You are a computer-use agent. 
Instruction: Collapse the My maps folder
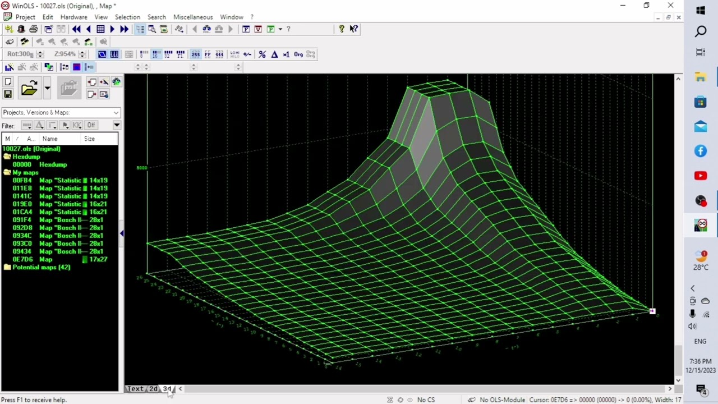pyautogui.click(x=7, y=173)
